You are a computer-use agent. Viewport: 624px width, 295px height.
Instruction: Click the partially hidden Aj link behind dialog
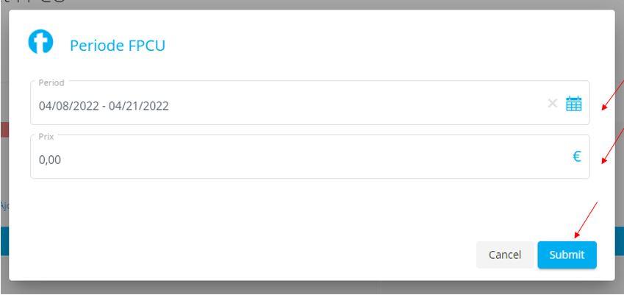point(4,205)
